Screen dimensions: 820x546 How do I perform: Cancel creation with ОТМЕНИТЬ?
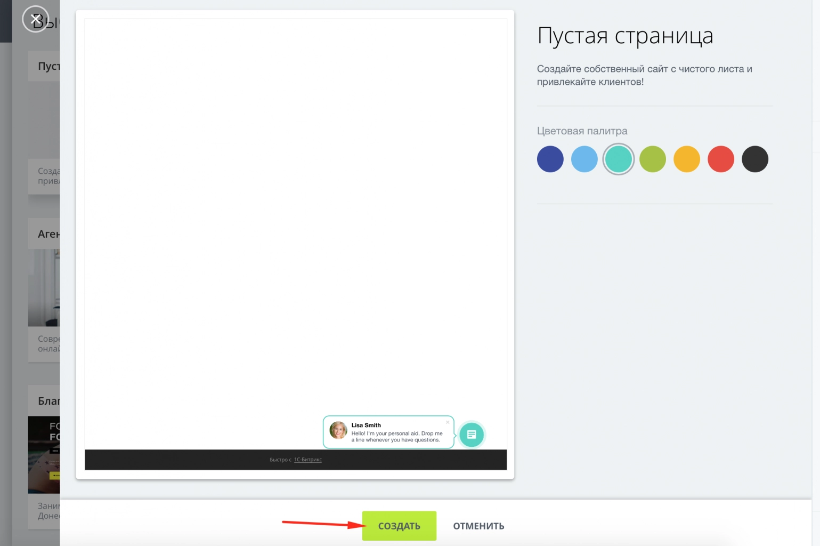[x=478, y=526]
